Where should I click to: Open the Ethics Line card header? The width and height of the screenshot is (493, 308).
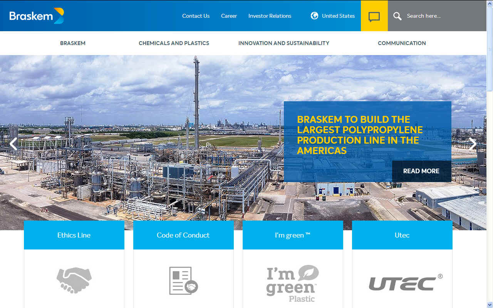click(x=74, y=235)
